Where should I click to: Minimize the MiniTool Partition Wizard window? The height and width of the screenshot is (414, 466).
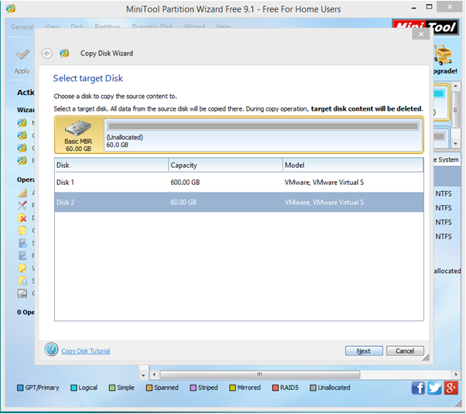tap(414, 8)
